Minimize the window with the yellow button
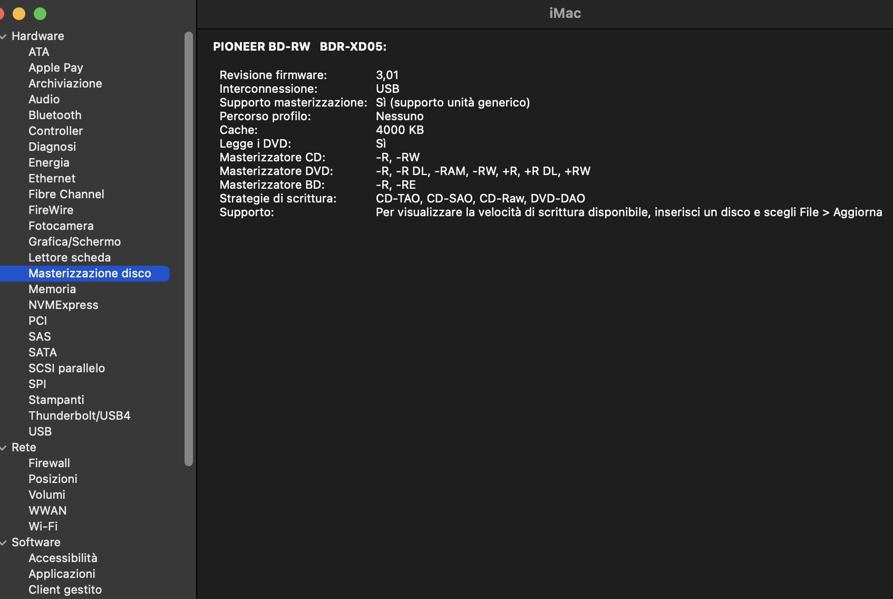 point(19,14)
